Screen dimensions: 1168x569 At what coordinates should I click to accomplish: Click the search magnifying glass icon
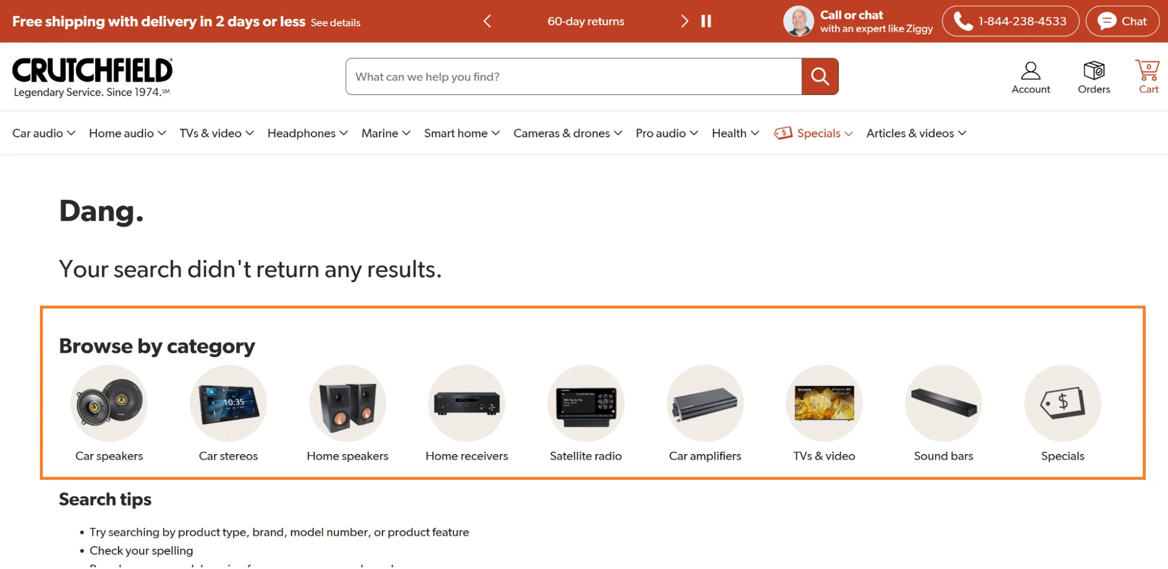[820, 76]
